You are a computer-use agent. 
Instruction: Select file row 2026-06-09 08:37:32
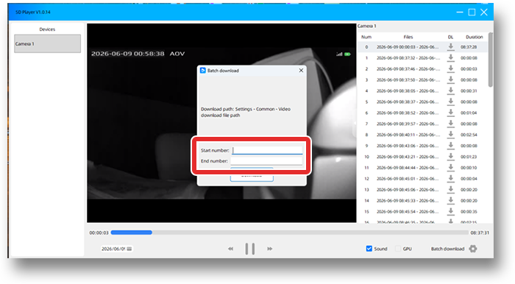click(422, 58)
